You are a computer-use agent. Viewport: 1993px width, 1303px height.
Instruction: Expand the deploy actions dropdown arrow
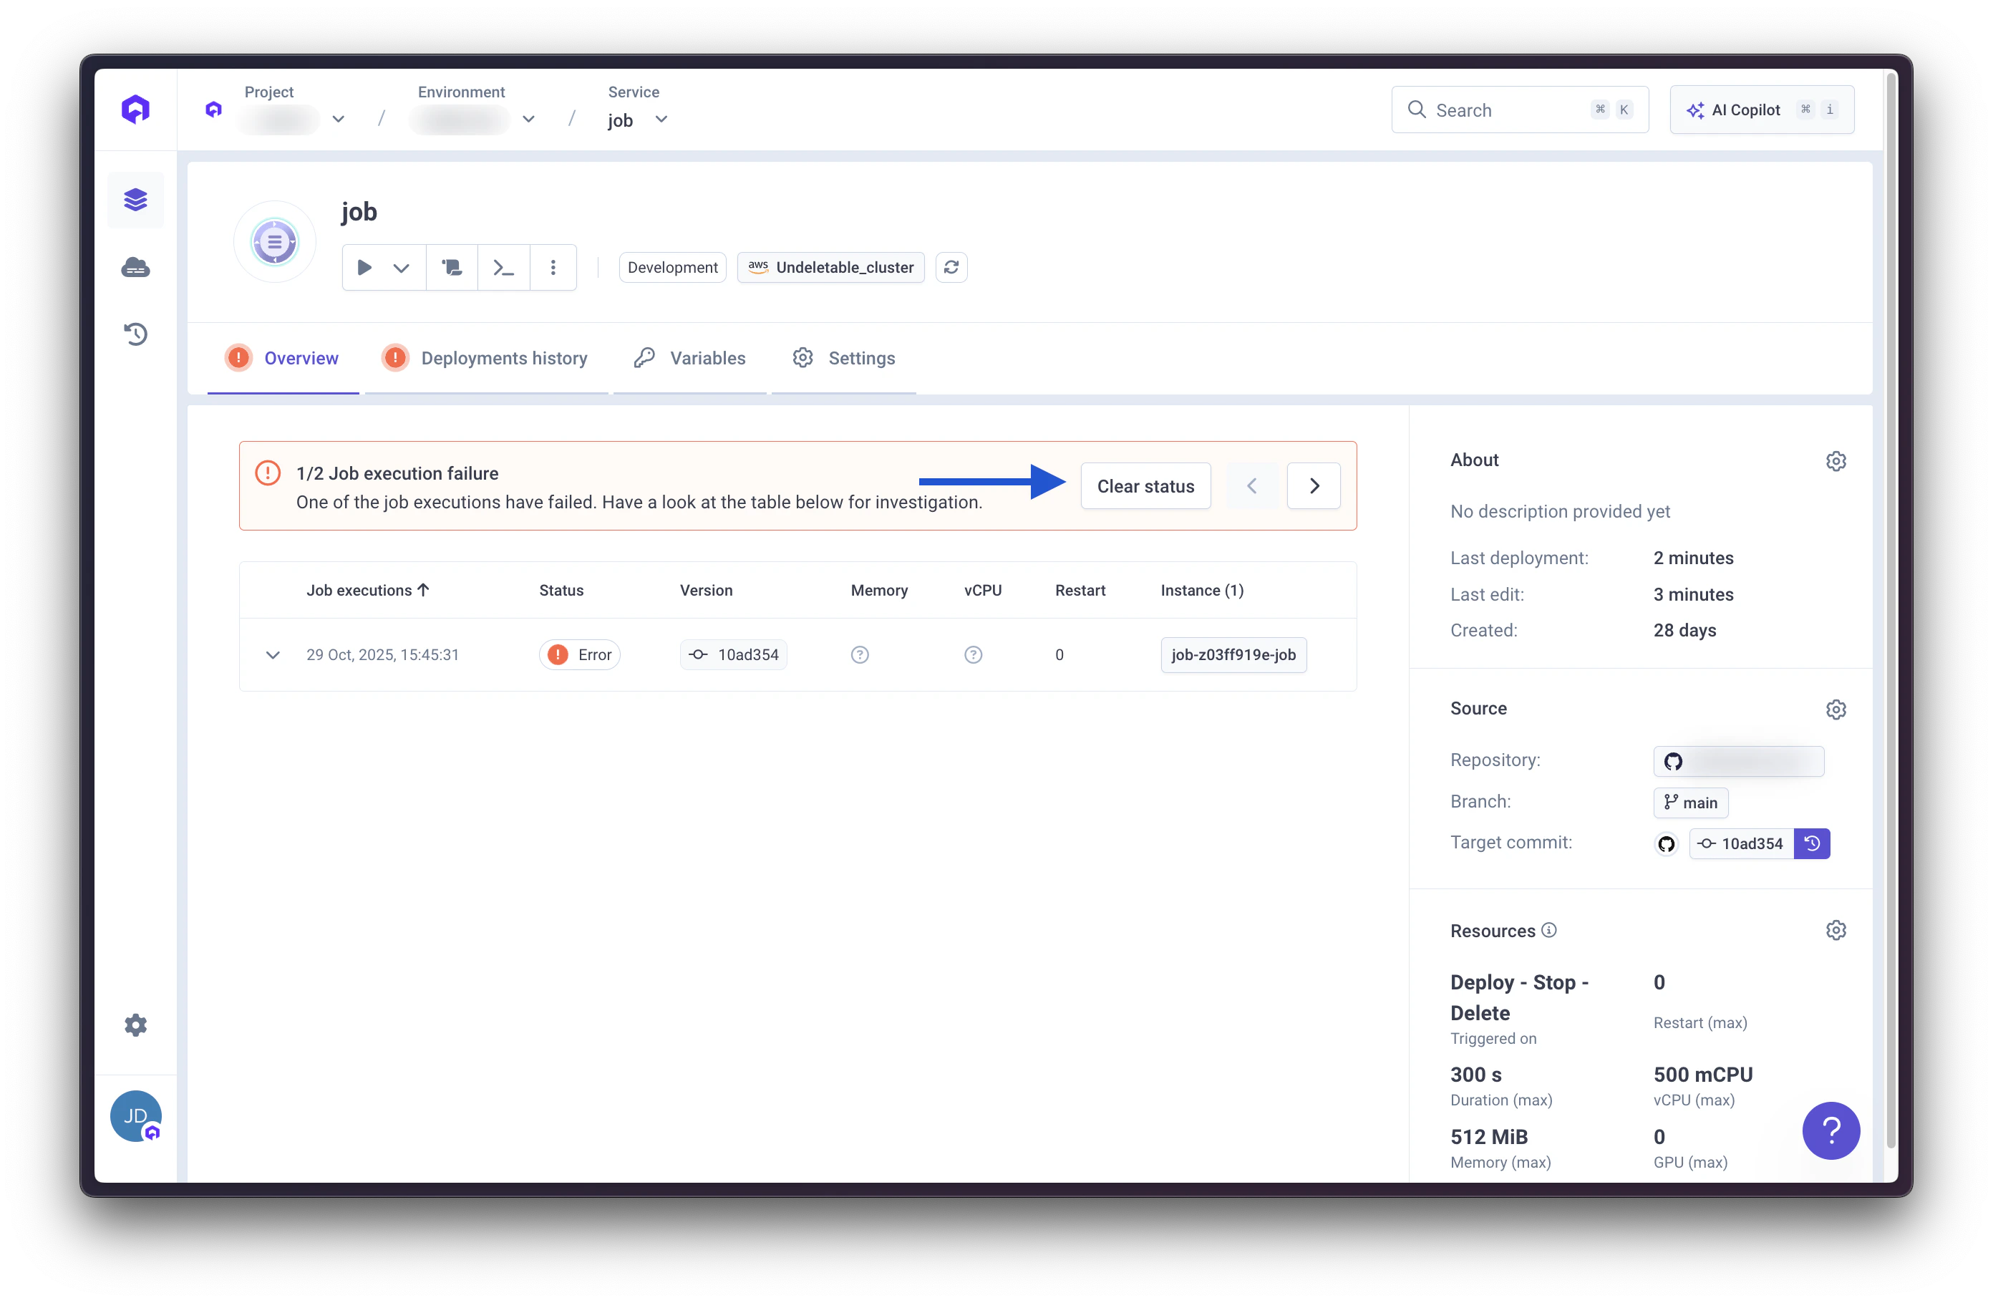point(401,268)
